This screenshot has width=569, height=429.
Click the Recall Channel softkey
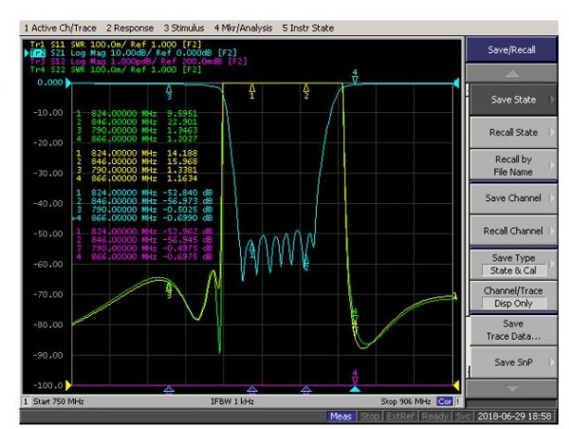513,231
